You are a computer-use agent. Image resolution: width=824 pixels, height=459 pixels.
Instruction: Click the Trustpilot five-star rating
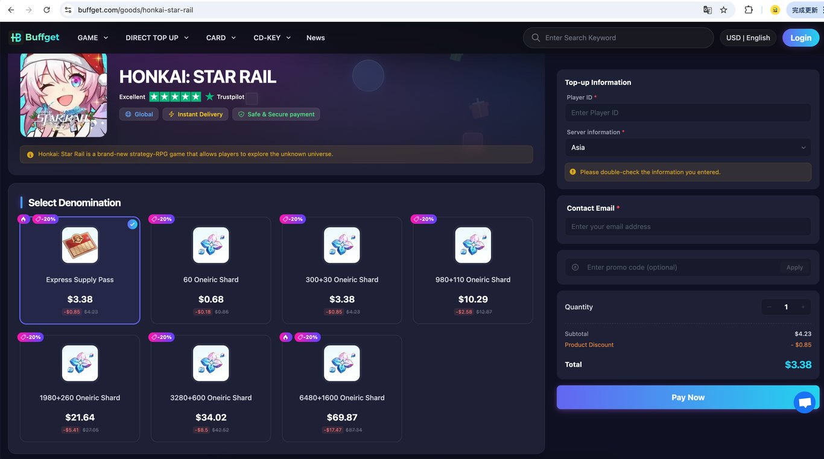click(175, 97)
